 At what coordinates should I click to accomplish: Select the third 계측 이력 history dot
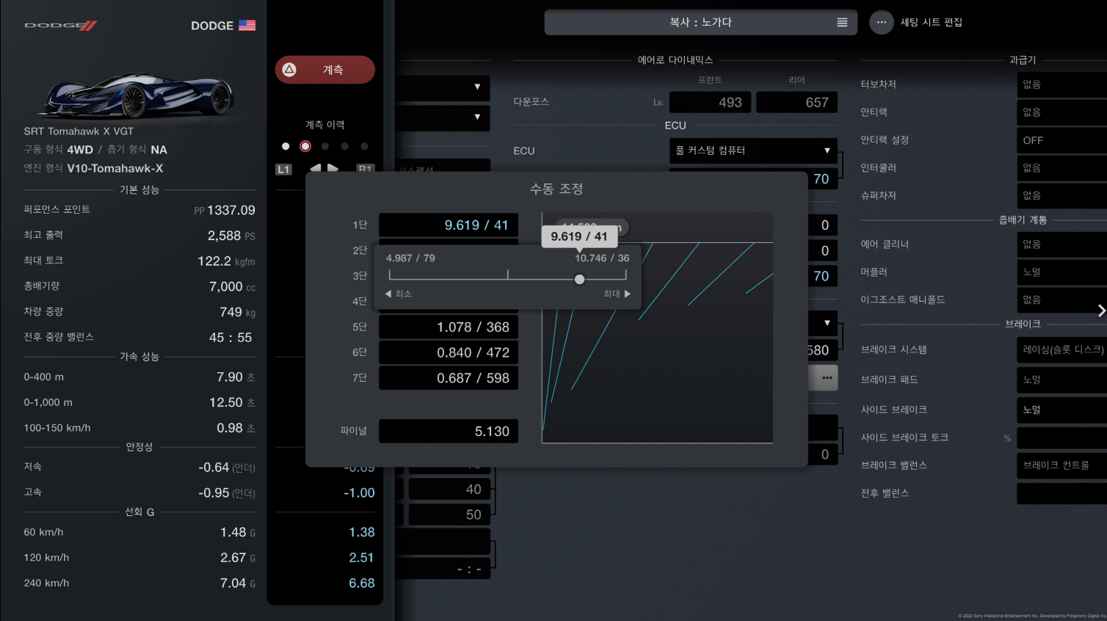(325, 146)
